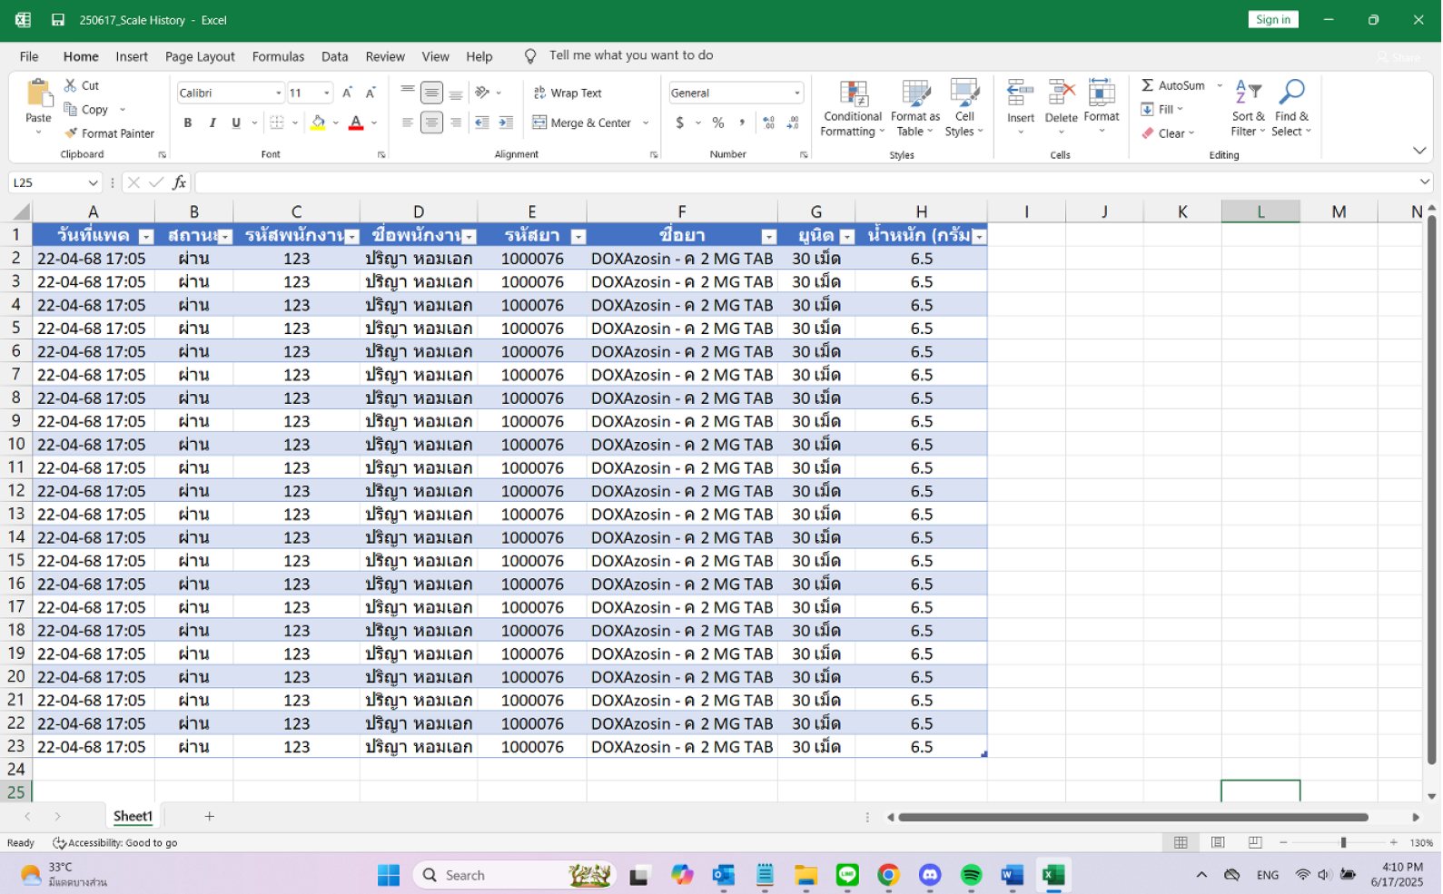Click the Increase Font Size icon

[x=347, y=93]
